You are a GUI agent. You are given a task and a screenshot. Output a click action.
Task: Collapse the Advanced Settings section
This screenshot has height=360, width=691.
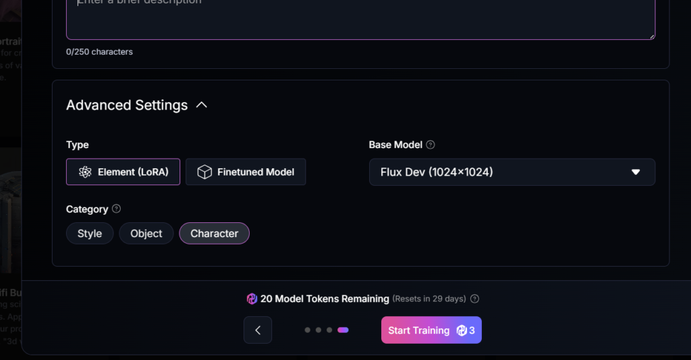(x=201, y=105)
